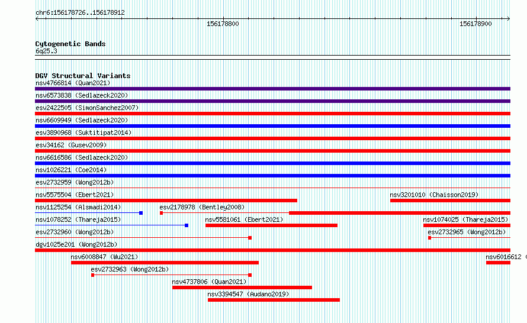Image resolution: width=527 pixels, height=323 pixels.
Task: Open esv34162 (Gusev2009) label
Action: [71, 145]
